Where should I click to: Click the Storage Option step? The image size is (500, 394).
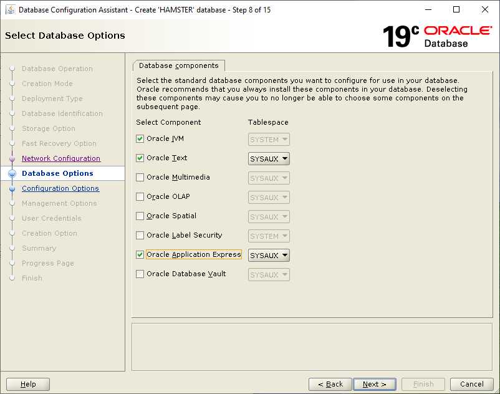coord(49,128)
